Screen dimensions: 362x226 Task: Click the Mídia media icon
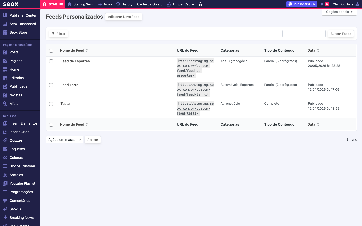click(5, 104)
